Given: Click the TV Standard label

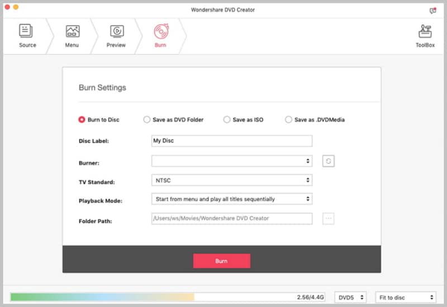Looking at the screenshot, I should click(x=97, y=182).
